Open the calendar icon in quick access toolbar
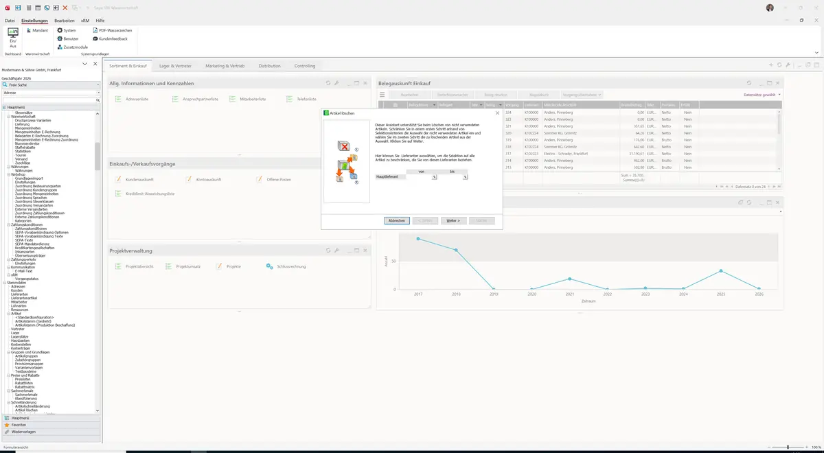824x453 pixels. [36, 8]
